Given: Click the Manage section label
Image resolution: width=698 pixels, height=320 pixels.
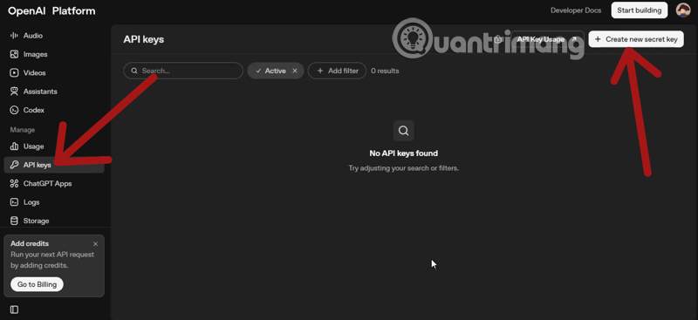Looking at the screenshot, I should (x=23, y=130).
